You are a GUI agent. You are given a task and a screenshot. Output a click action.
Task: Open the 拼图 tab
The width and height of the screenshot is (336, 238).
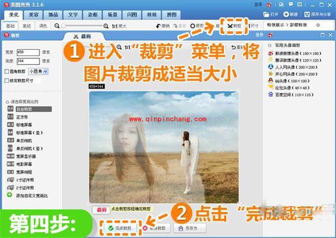(x=171, y=15)
